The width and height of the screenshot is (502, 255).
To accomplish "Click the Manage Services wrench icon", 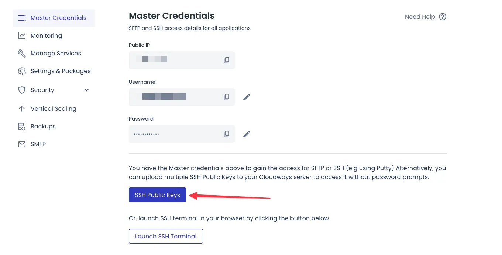I will [22, 54].
